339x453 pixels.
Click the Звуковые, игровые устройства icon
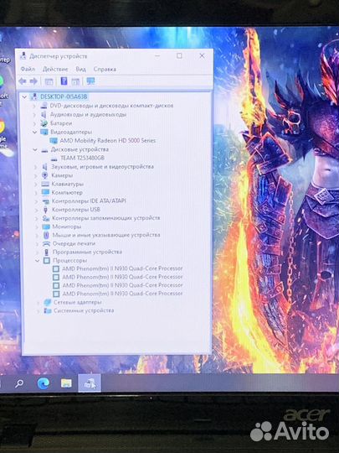point(45,167)
